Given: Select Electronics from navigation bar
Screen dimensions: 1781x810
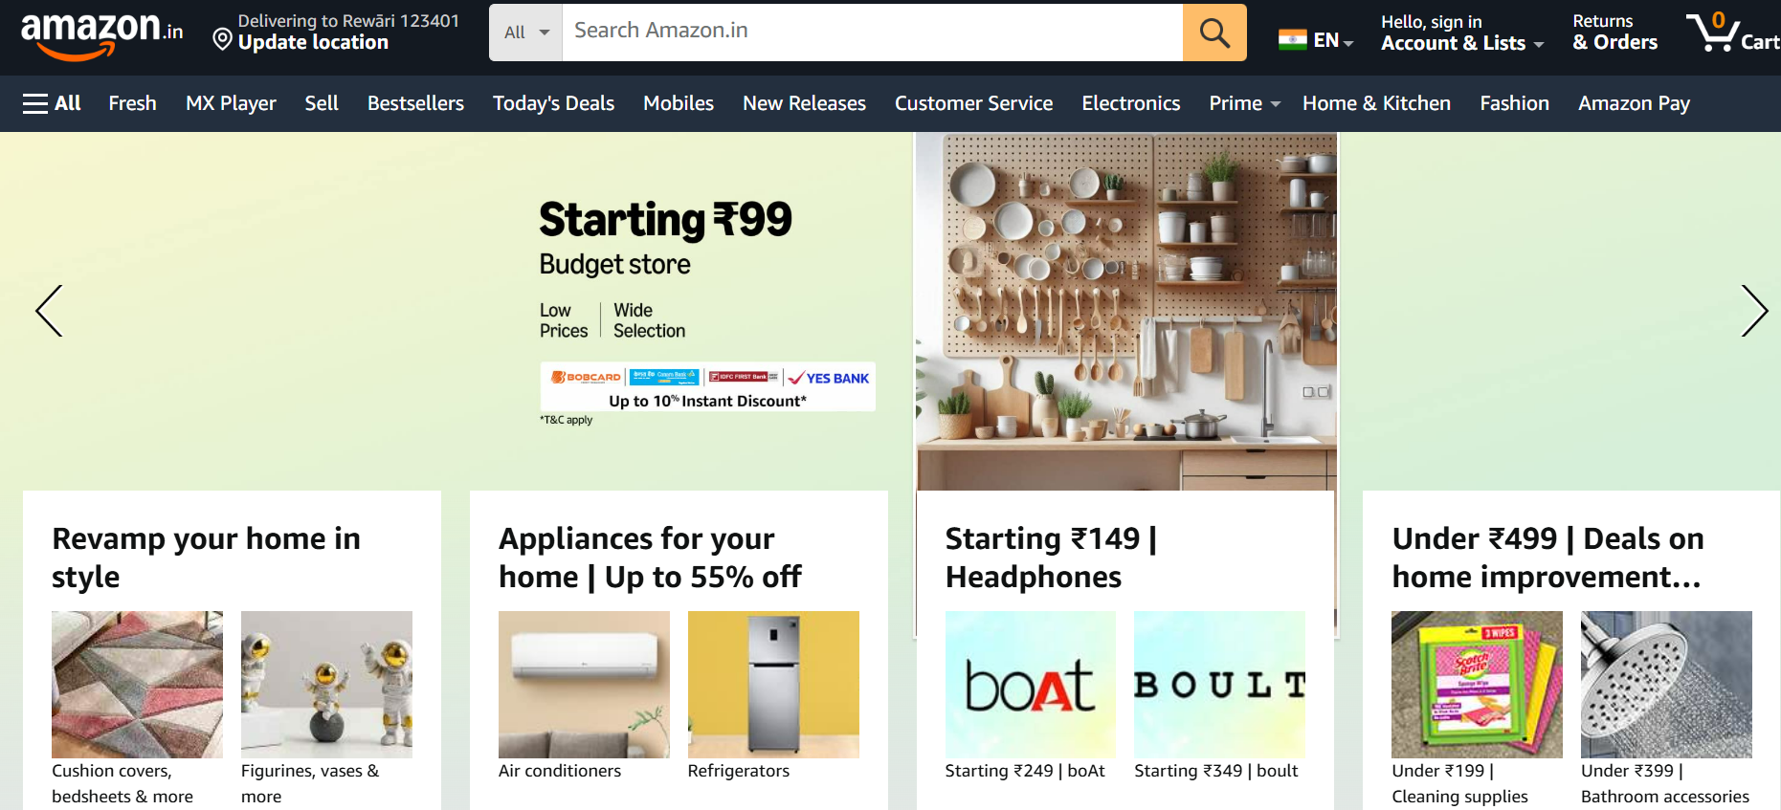Looking at the screenshot, I should tap(1130, 103).
